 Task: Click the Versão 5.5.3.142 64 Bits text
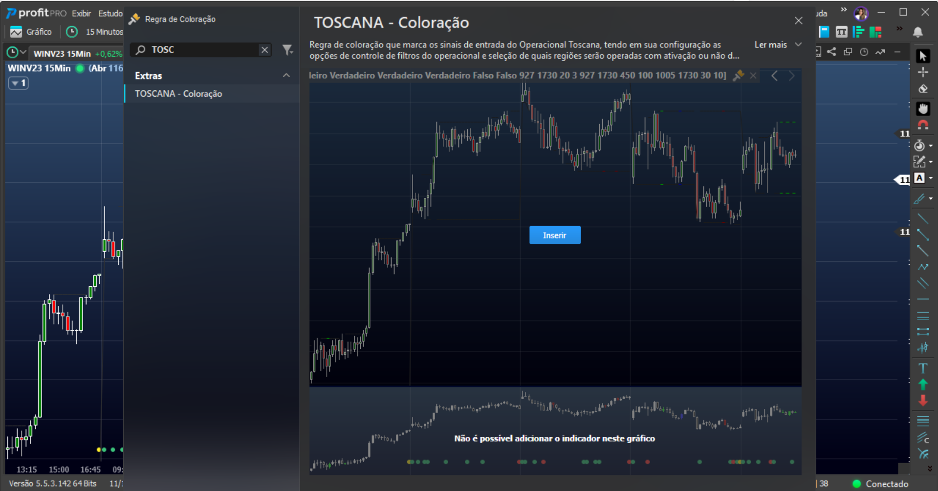point(53,484)
